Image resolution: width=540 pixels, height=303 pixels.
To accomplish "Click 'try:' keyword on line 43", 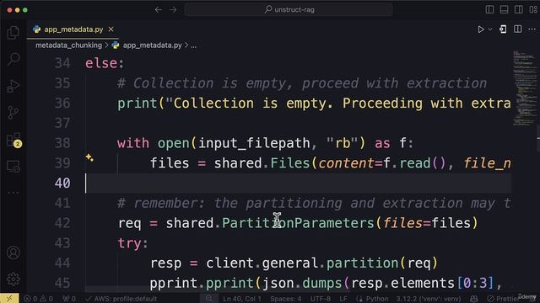I will pos(133,243).
